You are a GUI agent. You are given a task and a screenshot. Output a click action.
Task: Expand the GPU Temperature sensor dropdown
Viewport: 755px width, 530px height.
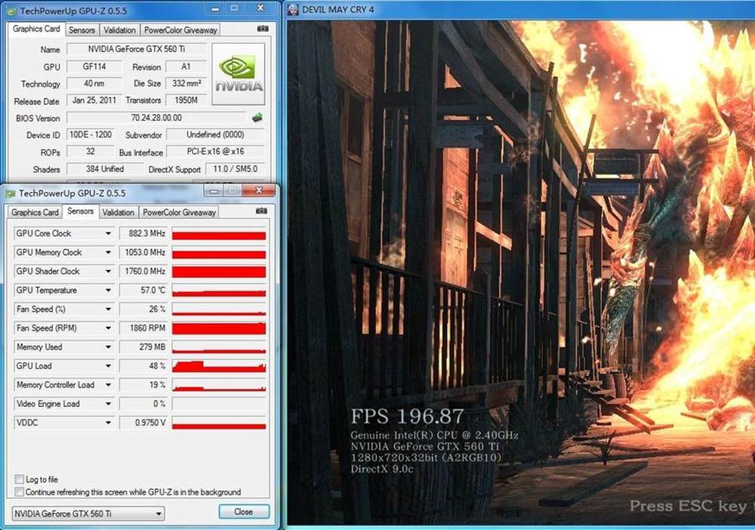point(108,290)
